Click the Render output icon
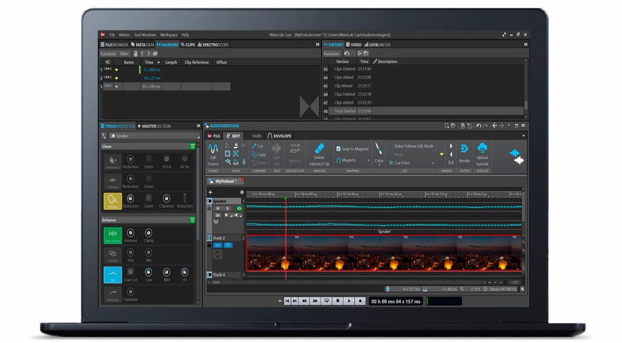This screenshot has width=622, height=343. tap(464, 149)
